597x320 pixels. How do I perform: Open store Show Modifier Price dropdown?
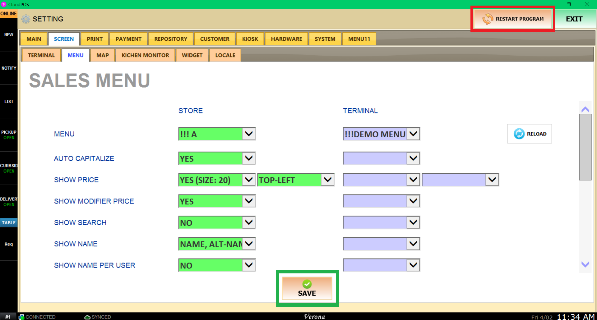[x=248, y=201]
